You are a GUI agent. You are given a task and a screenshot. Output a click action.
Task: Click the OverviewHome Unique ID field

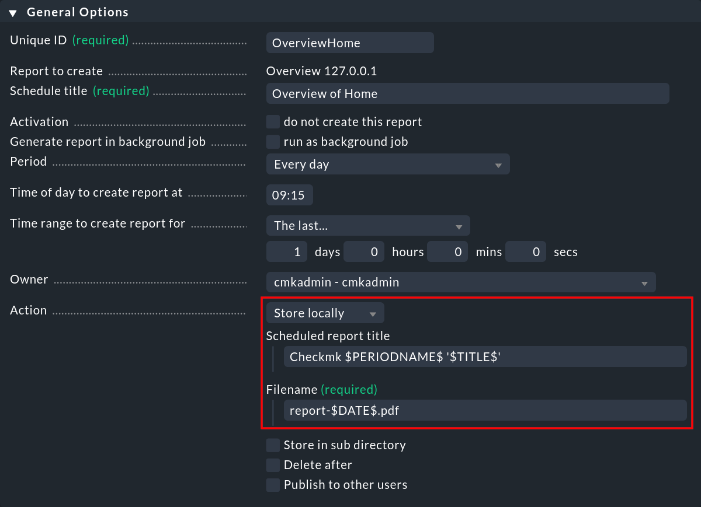coord(349,42)
